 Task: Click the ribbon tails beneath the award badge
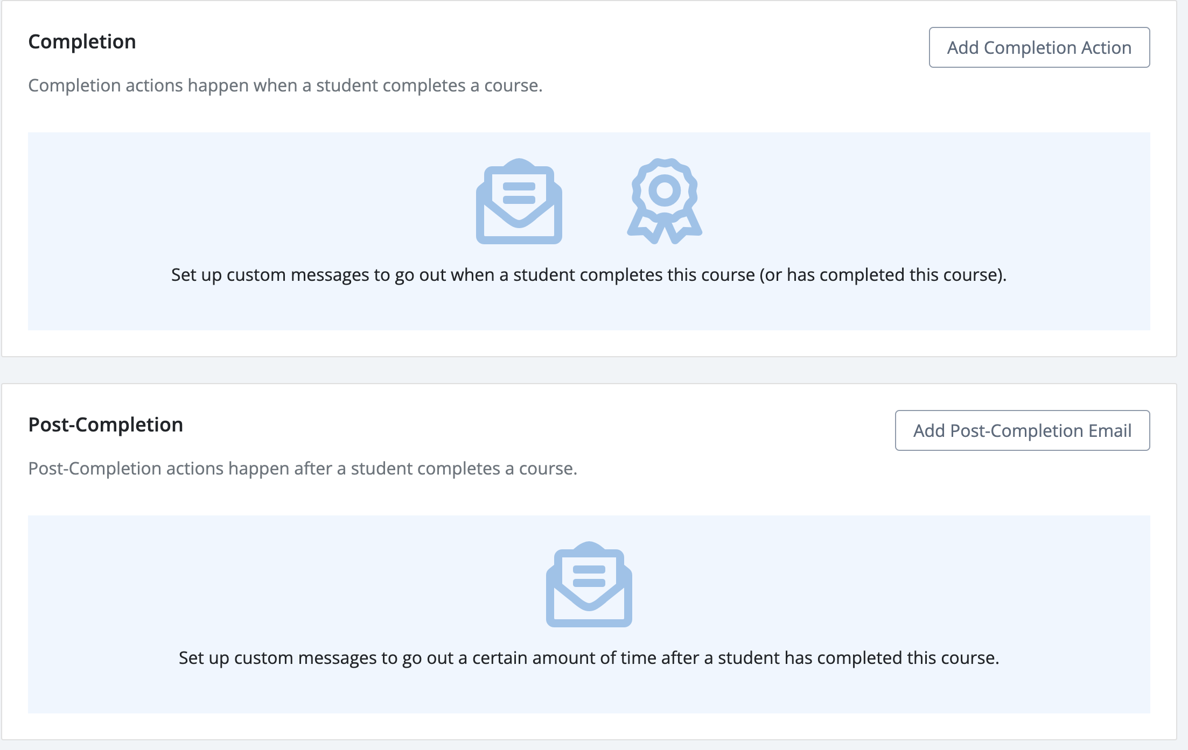[665, 229]
